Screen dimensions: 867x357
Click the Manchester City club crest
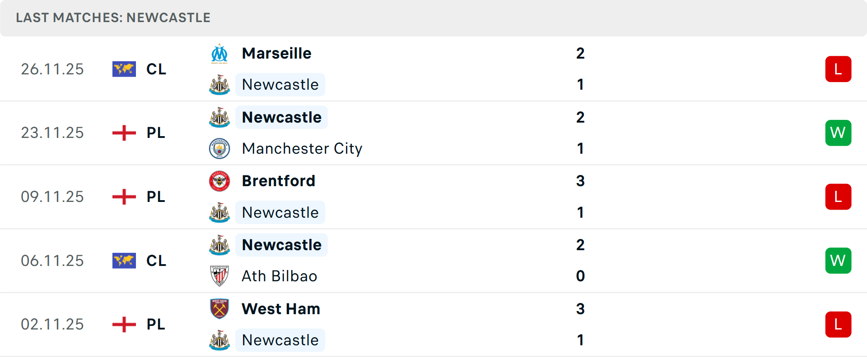pyautogui.click(x=219, y=149)
